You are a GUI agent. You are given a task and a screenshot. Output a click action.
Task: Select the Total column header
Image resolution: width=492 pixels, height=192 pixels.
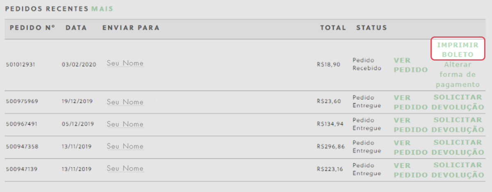coord(333,28)
